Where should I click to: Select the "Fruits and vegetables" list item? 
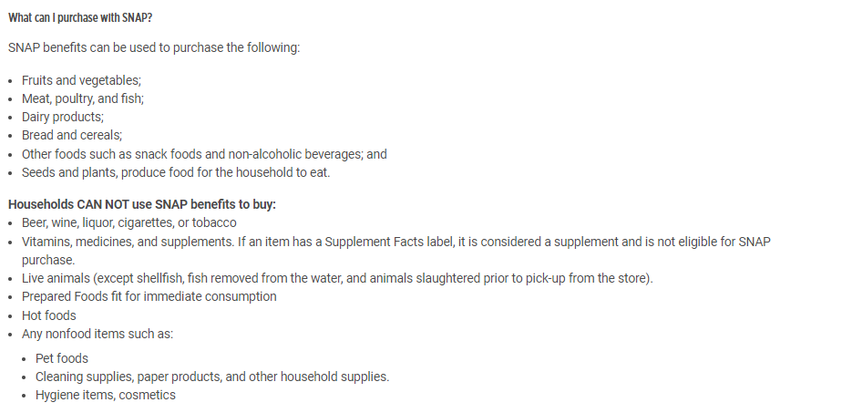coord(81,80)
